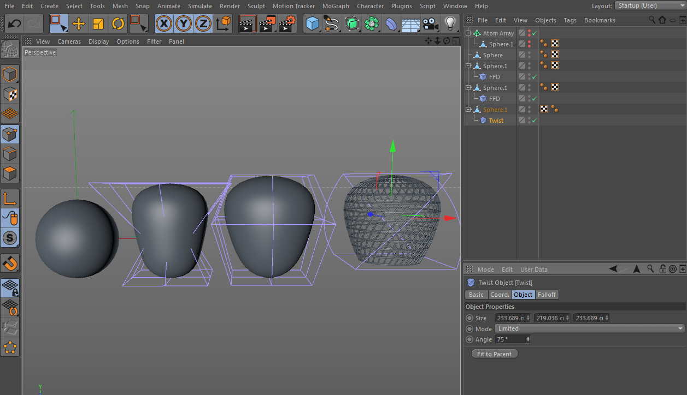This screenshot has height=395, width=687.
Task: Click the Scale tool icon
Action: 98,23
